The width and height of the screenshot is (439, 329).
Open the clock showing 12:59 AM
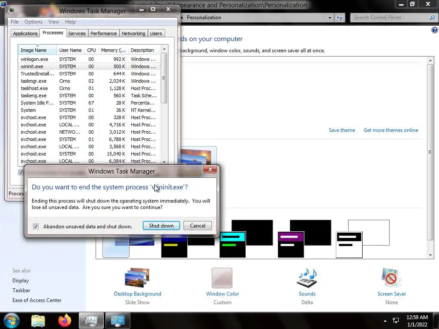417,320
